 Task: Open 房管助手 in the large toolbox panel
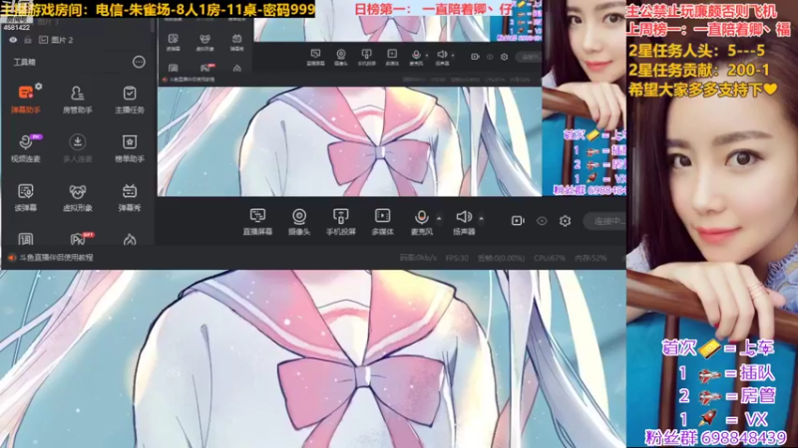(78, 100)
